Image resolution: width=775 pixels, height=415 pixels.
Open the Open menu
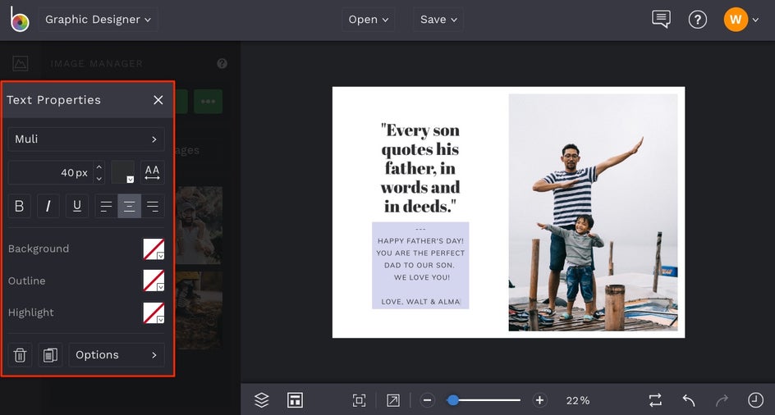click(368, 20)
